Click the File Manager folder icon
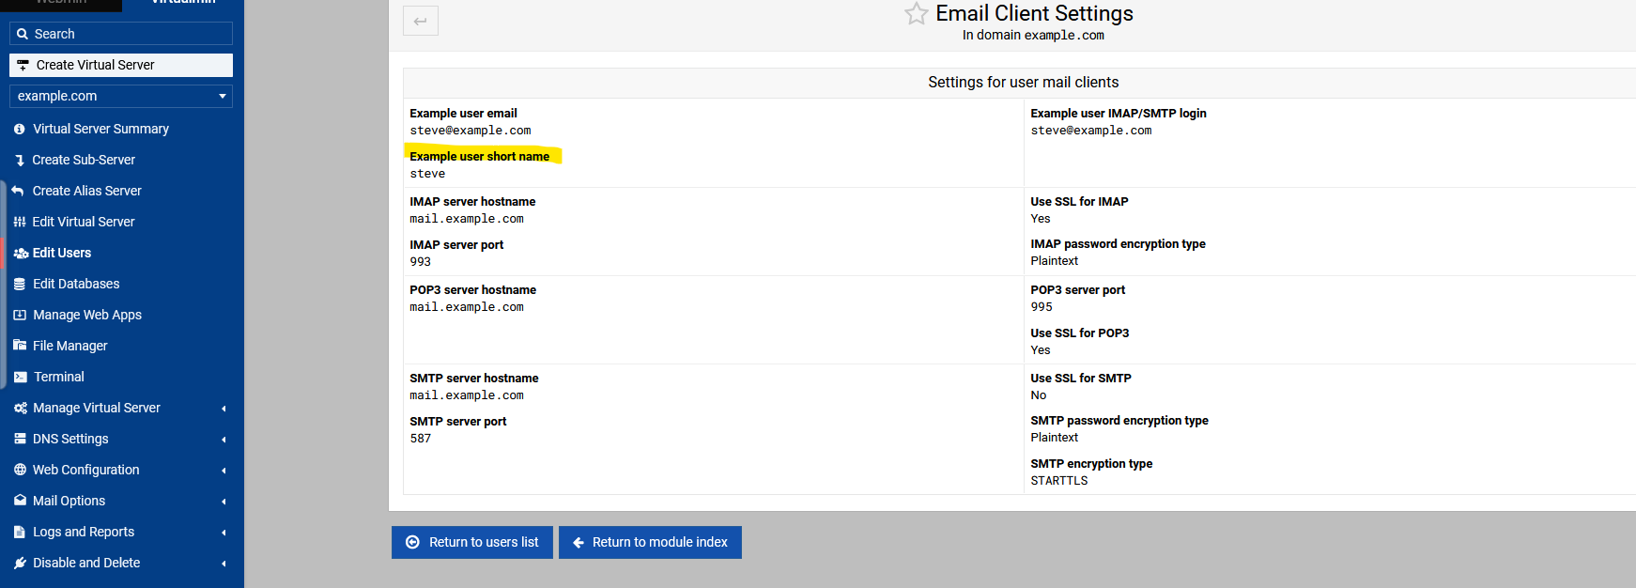The image size is (1636, 588). coord(20,346)
